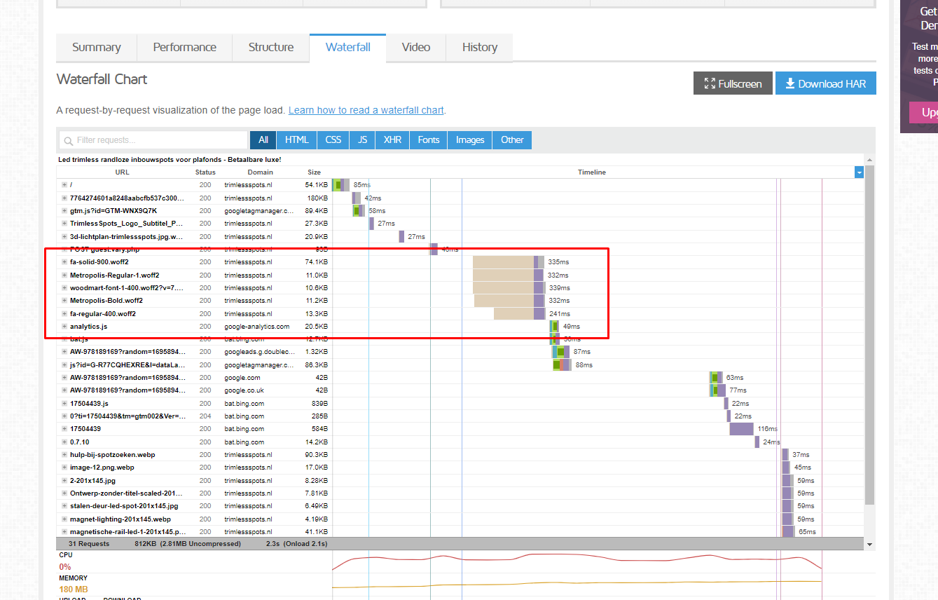938x600 pixels.
Task: Expand the woodmart-font-1-400.woff2 request
Action: [64, 288]
